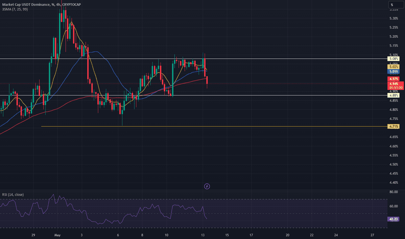Click the May date label on time axis
Screen dimensions: 405x239
click(57, 235)
